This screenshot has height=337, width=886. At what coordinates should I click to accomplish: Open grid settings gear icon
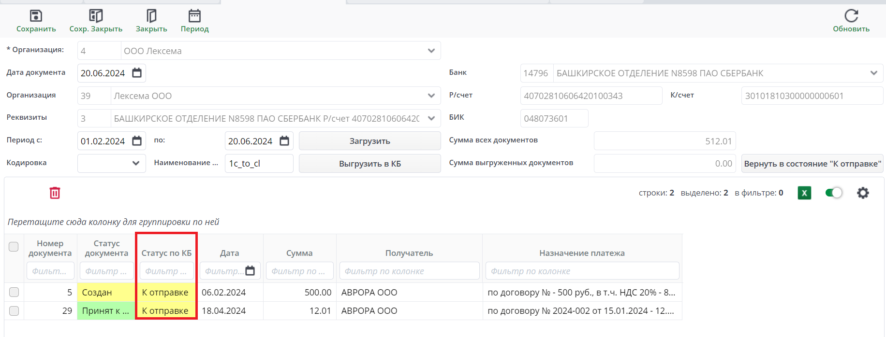863,193
